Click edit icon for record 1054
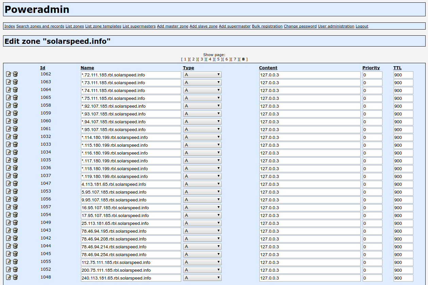Viewport: 428px width, 285px height. (x=9, y=215)
